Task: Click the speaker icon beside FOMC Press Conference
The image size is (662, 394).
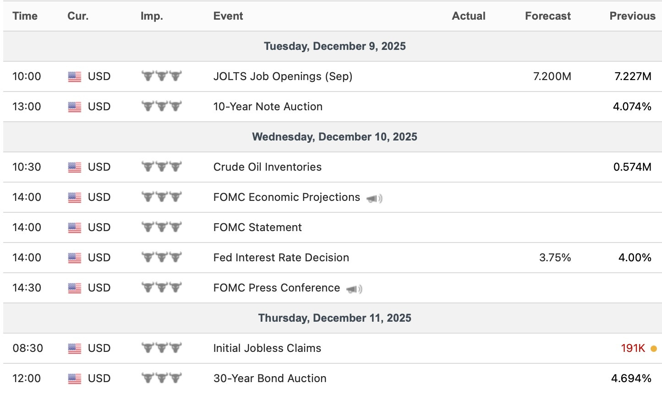Action: (354, 289)
